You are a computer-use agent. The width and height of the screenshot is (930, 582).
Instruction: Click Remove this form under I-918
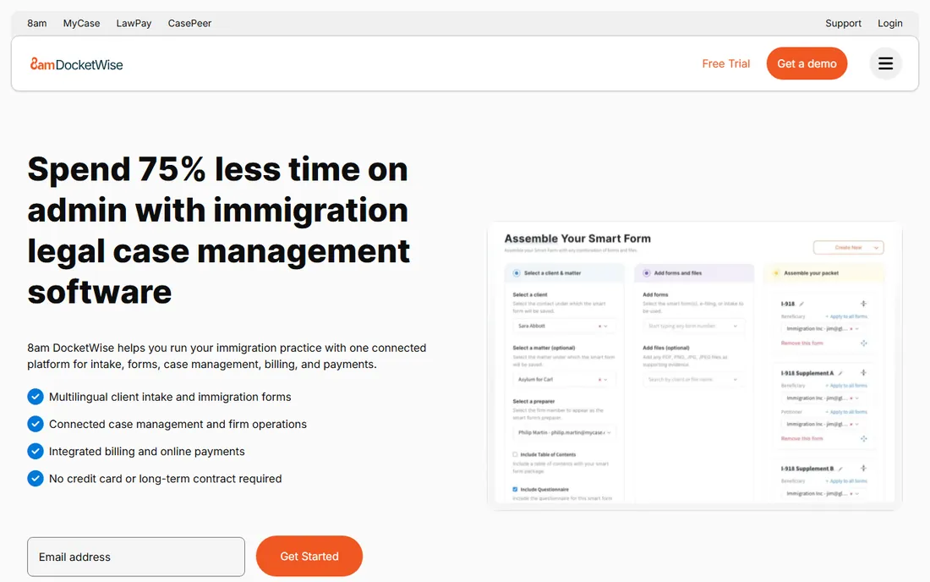click(801, 343)
